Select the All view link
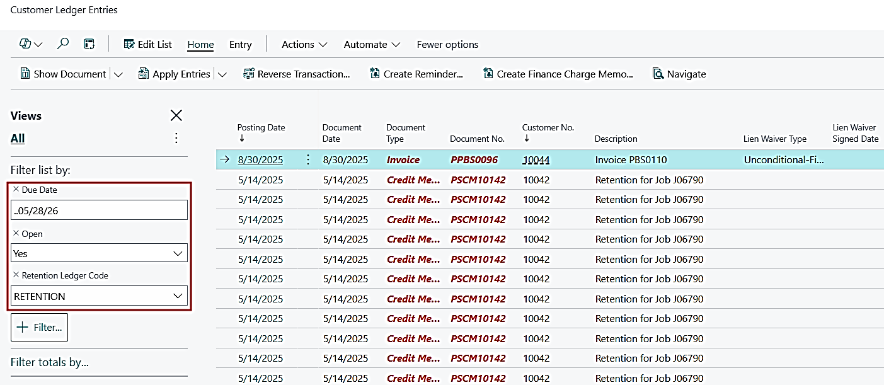The height and width of the screenshot is (385, 884). point(18,138)
